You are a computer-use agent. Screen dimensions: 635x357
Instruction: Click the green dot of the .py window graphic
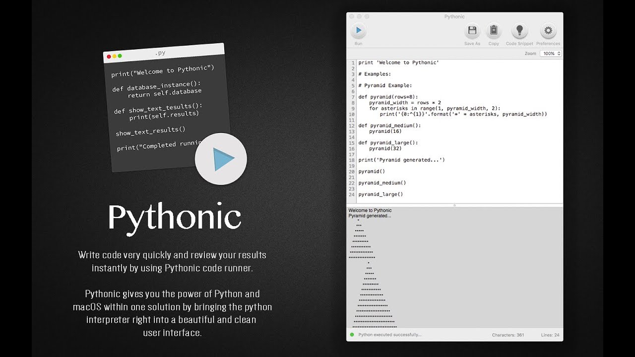(120, 56)
